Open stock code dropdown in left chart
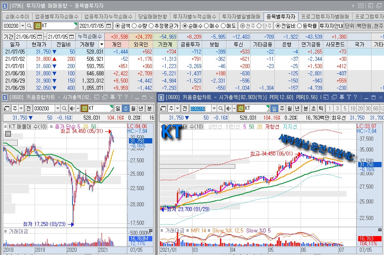 tap(58, 108)
